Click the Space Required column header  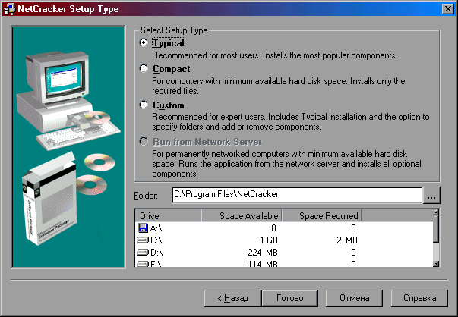322,216
